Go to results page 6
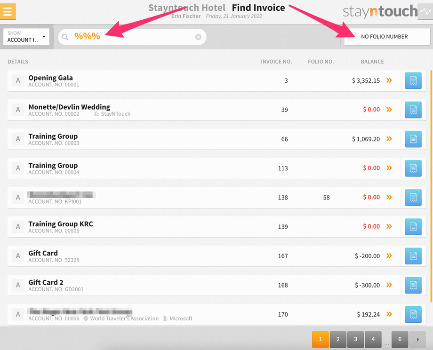This screenshot has height=350, width=433. 400,339
